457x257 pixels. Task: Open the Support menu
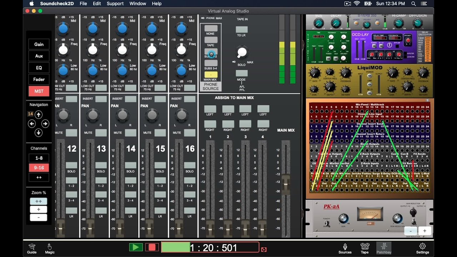pyautogui.click(x=115, y=4)
